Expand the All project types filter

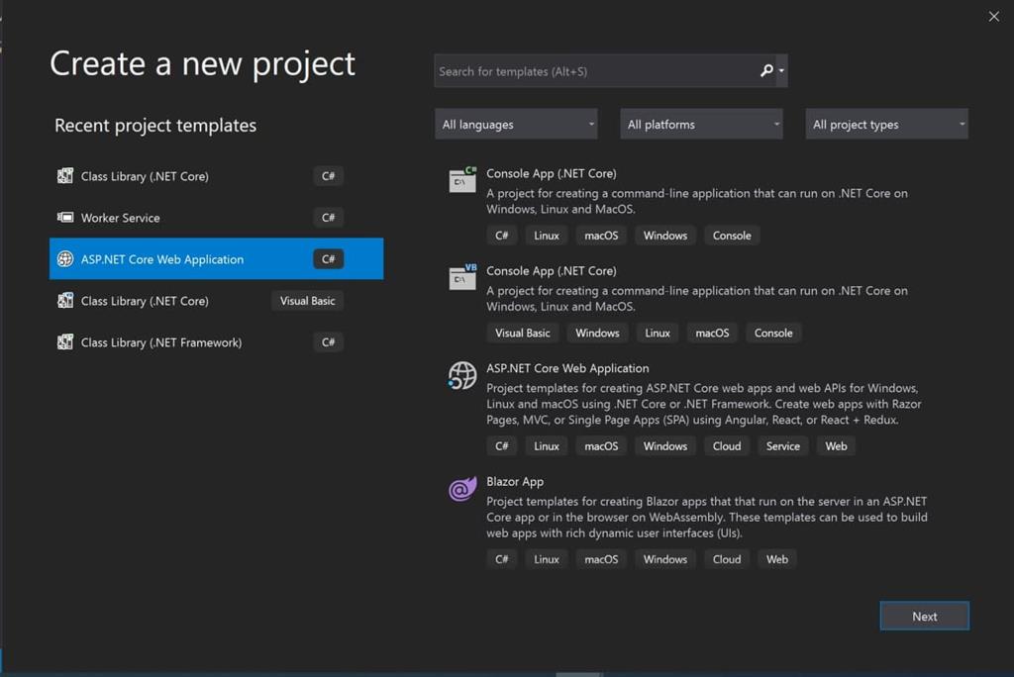pos(886,125)
